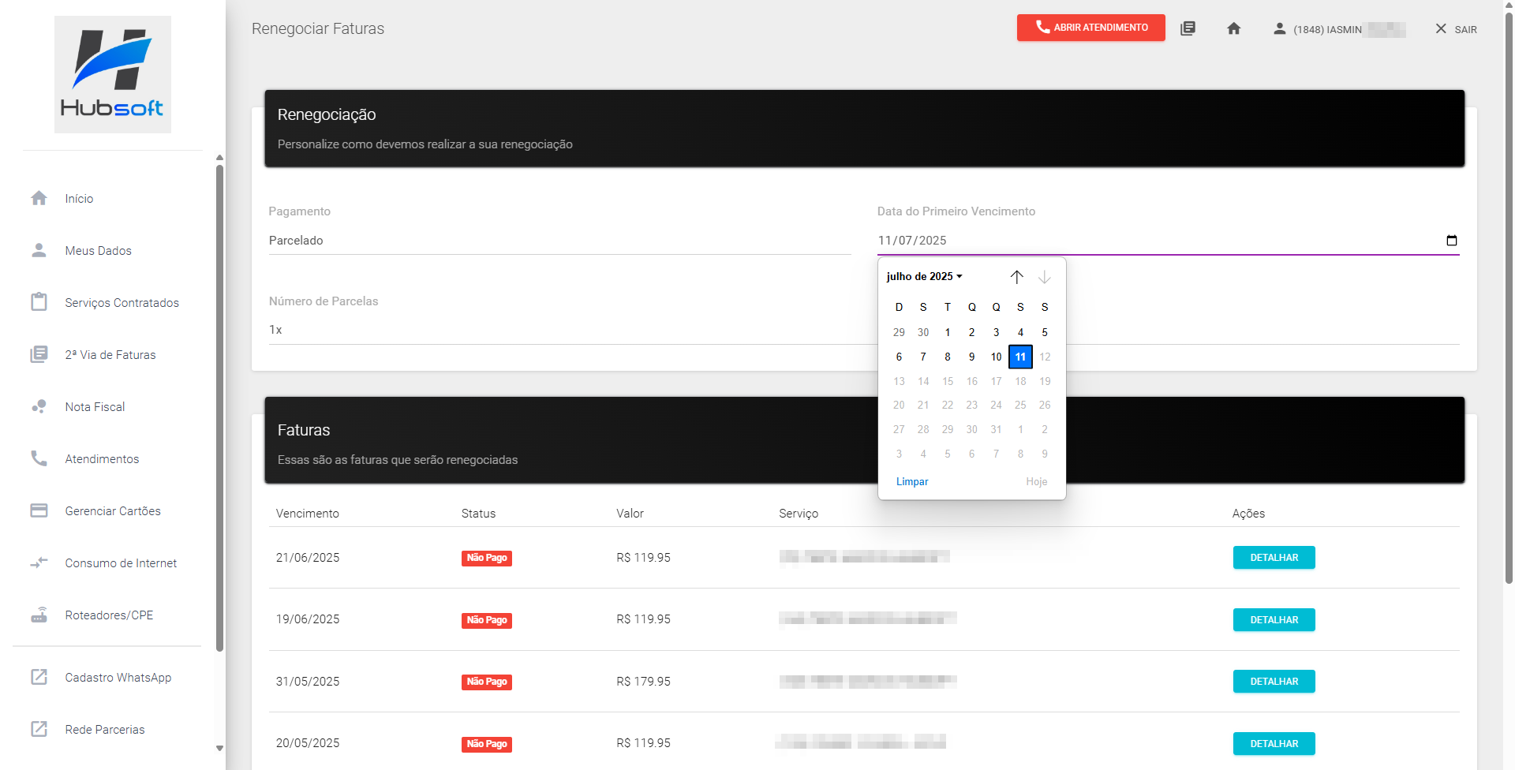Image resolution: width=1515 pixels, height=770 pixels.
Task: Click Limpar in the date picker
Action: click(x=912, y=481)
